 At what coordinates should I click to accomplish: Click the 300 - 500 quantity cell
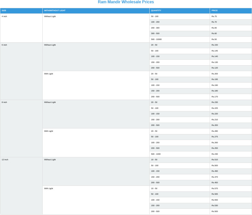pyautogui.click(x=179, y=33)
